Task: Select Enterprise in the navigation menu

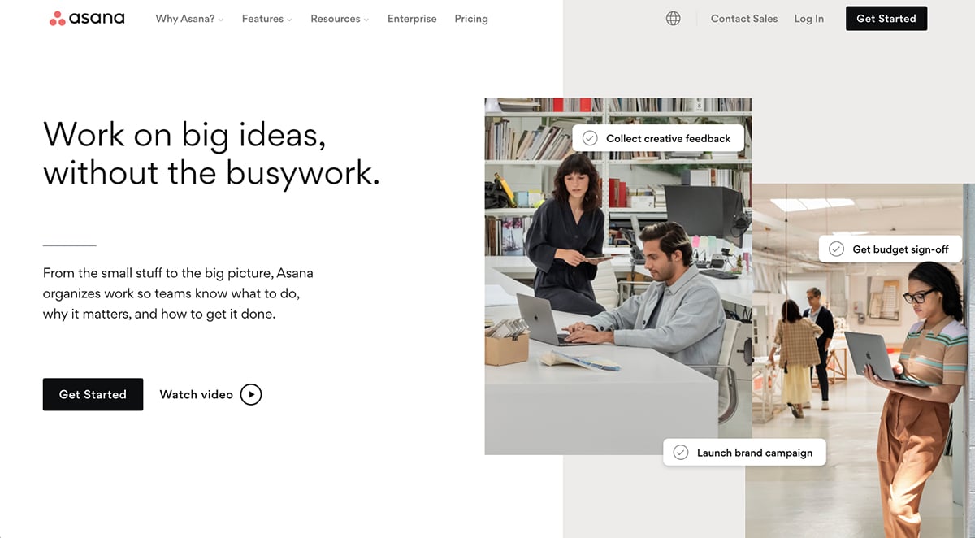Action: coord(412,18)
